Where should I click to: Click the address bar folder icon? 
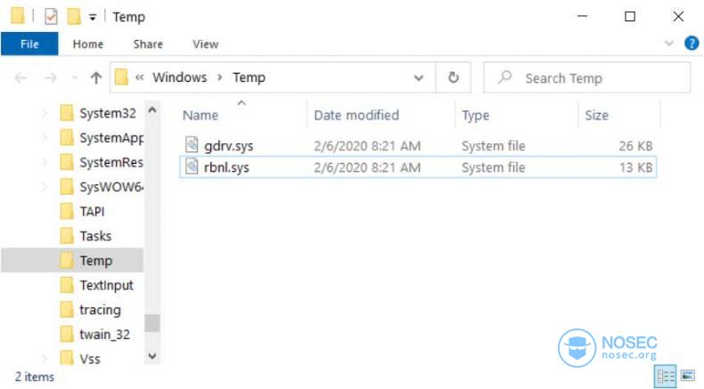[x=121, y=77]
